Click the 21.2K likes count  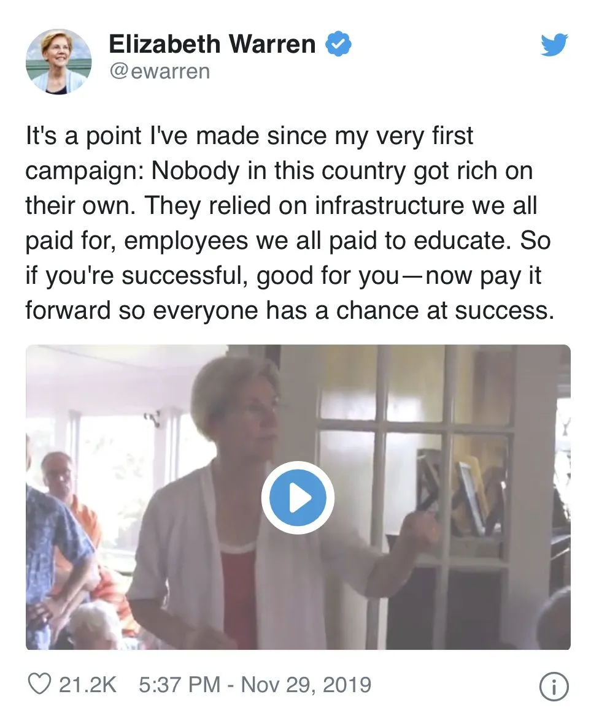(x=87, y=684)
